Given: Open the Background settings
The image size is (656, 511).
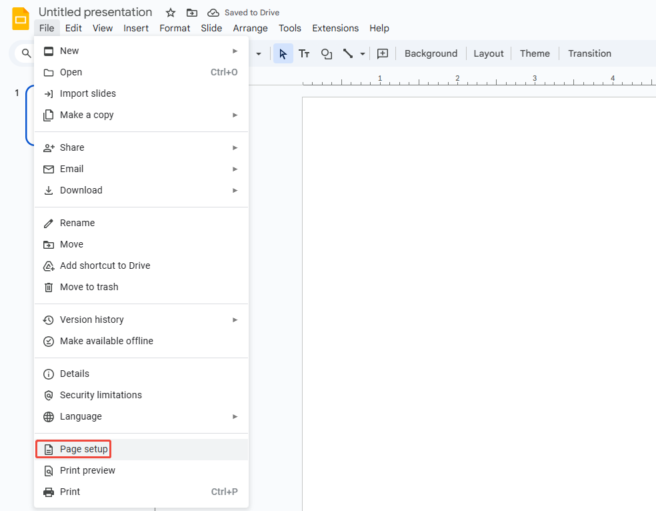Looking at the screenshot, I should 431,53.
